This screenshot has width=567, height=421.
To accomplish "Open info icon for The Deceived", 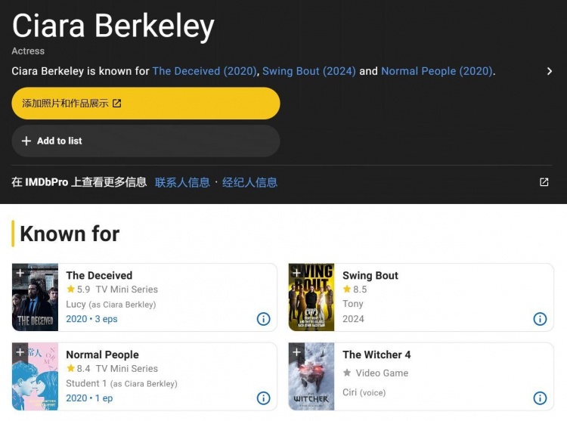I will point(263,319).
